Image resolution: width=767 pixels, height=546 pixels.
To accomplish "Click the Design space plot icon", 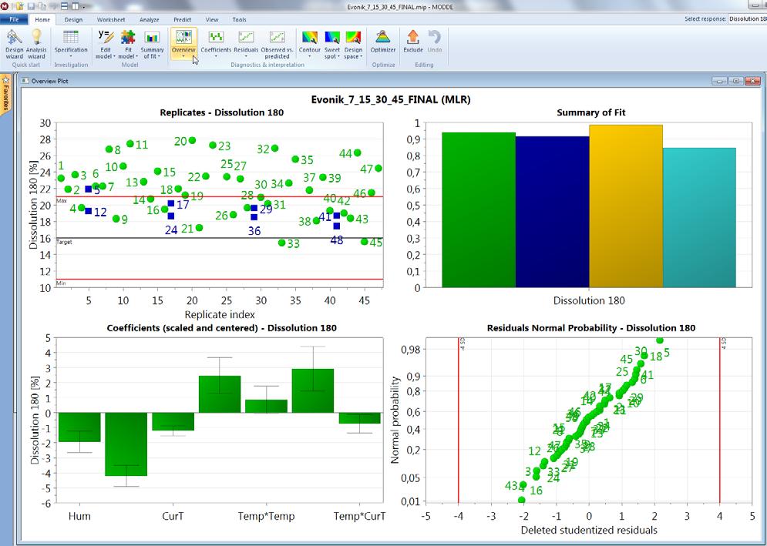I will coord(353,37).
